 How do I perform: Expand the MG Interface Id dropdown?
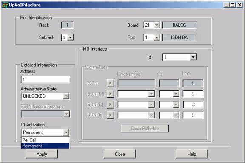tap(193, 57)
